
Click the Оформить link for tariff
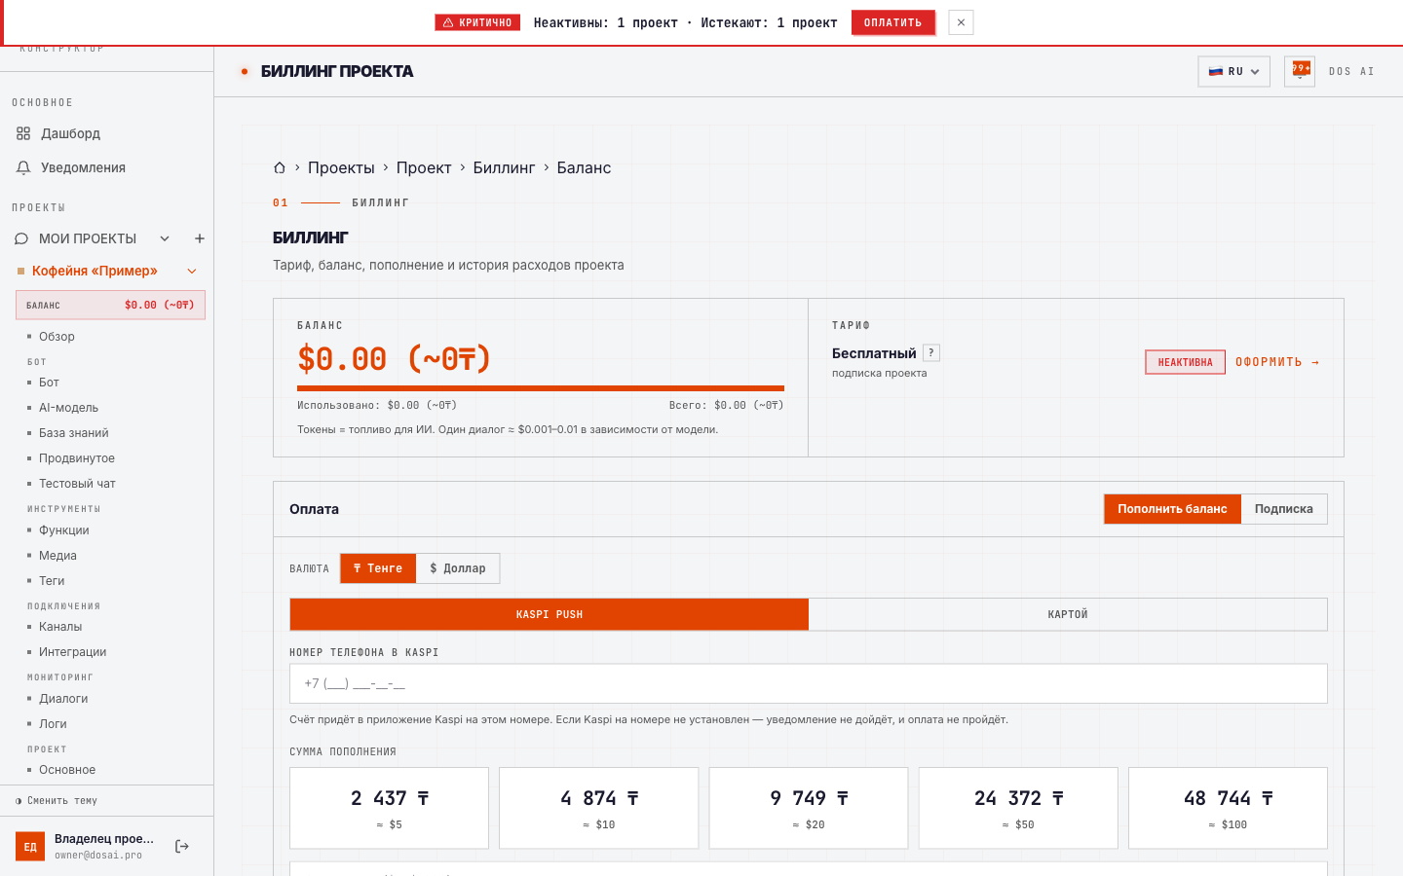coord(1277,362)
